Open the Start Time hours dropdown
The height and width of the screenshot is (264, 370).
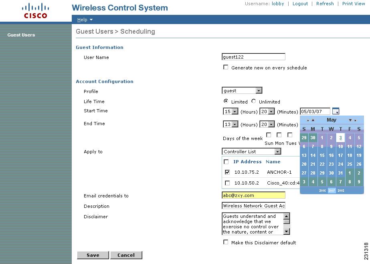(230, 112)
